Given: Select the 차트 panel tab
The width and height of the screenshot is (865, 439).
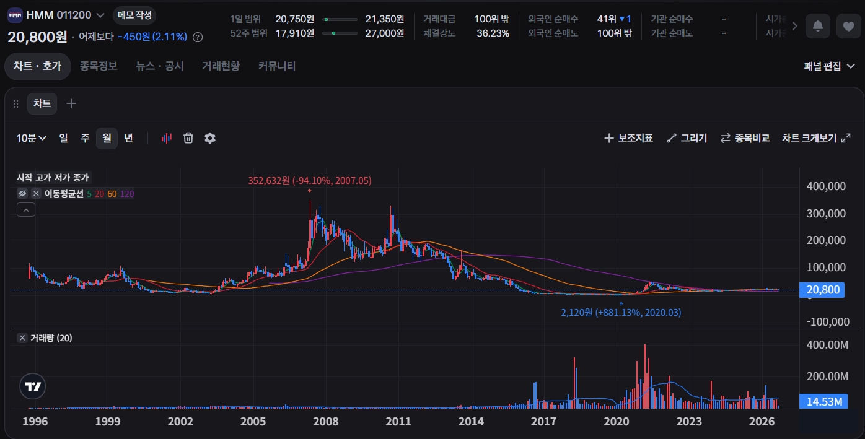Looking at the screenshot, I should click(x=42, y=103).
